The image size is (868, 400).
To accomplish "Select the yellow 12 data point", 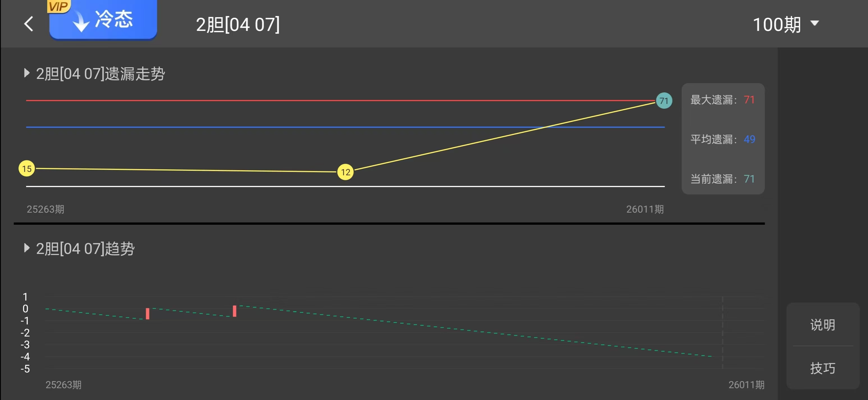I will [345, 172].
